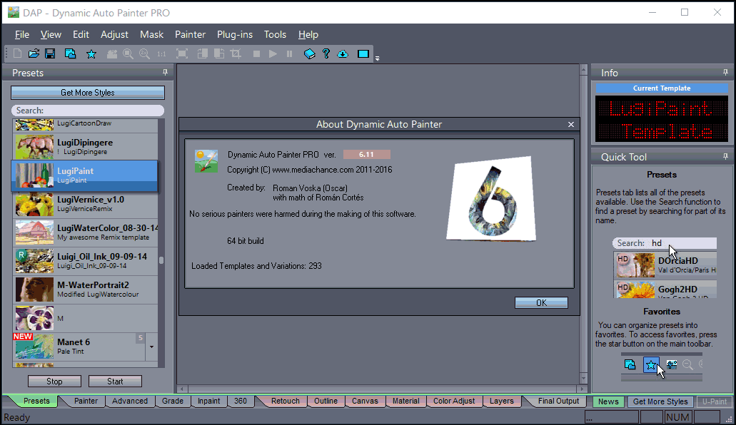The width and height of the screenshot is (736, 425).
Task: Click the Get More Styles button above Search
Action: click(x=87, y=93)
